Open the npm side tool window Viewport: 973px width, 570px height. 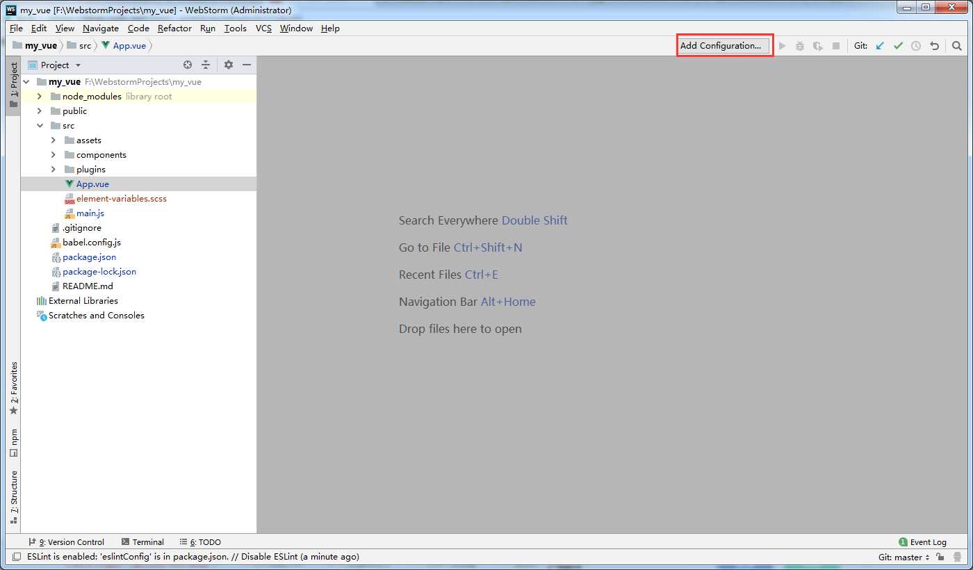click(x=13, y=443)
